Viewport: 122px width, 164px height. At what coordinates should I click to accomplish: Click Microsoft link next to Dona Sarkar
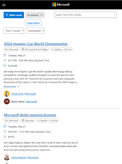click(32, 102)
